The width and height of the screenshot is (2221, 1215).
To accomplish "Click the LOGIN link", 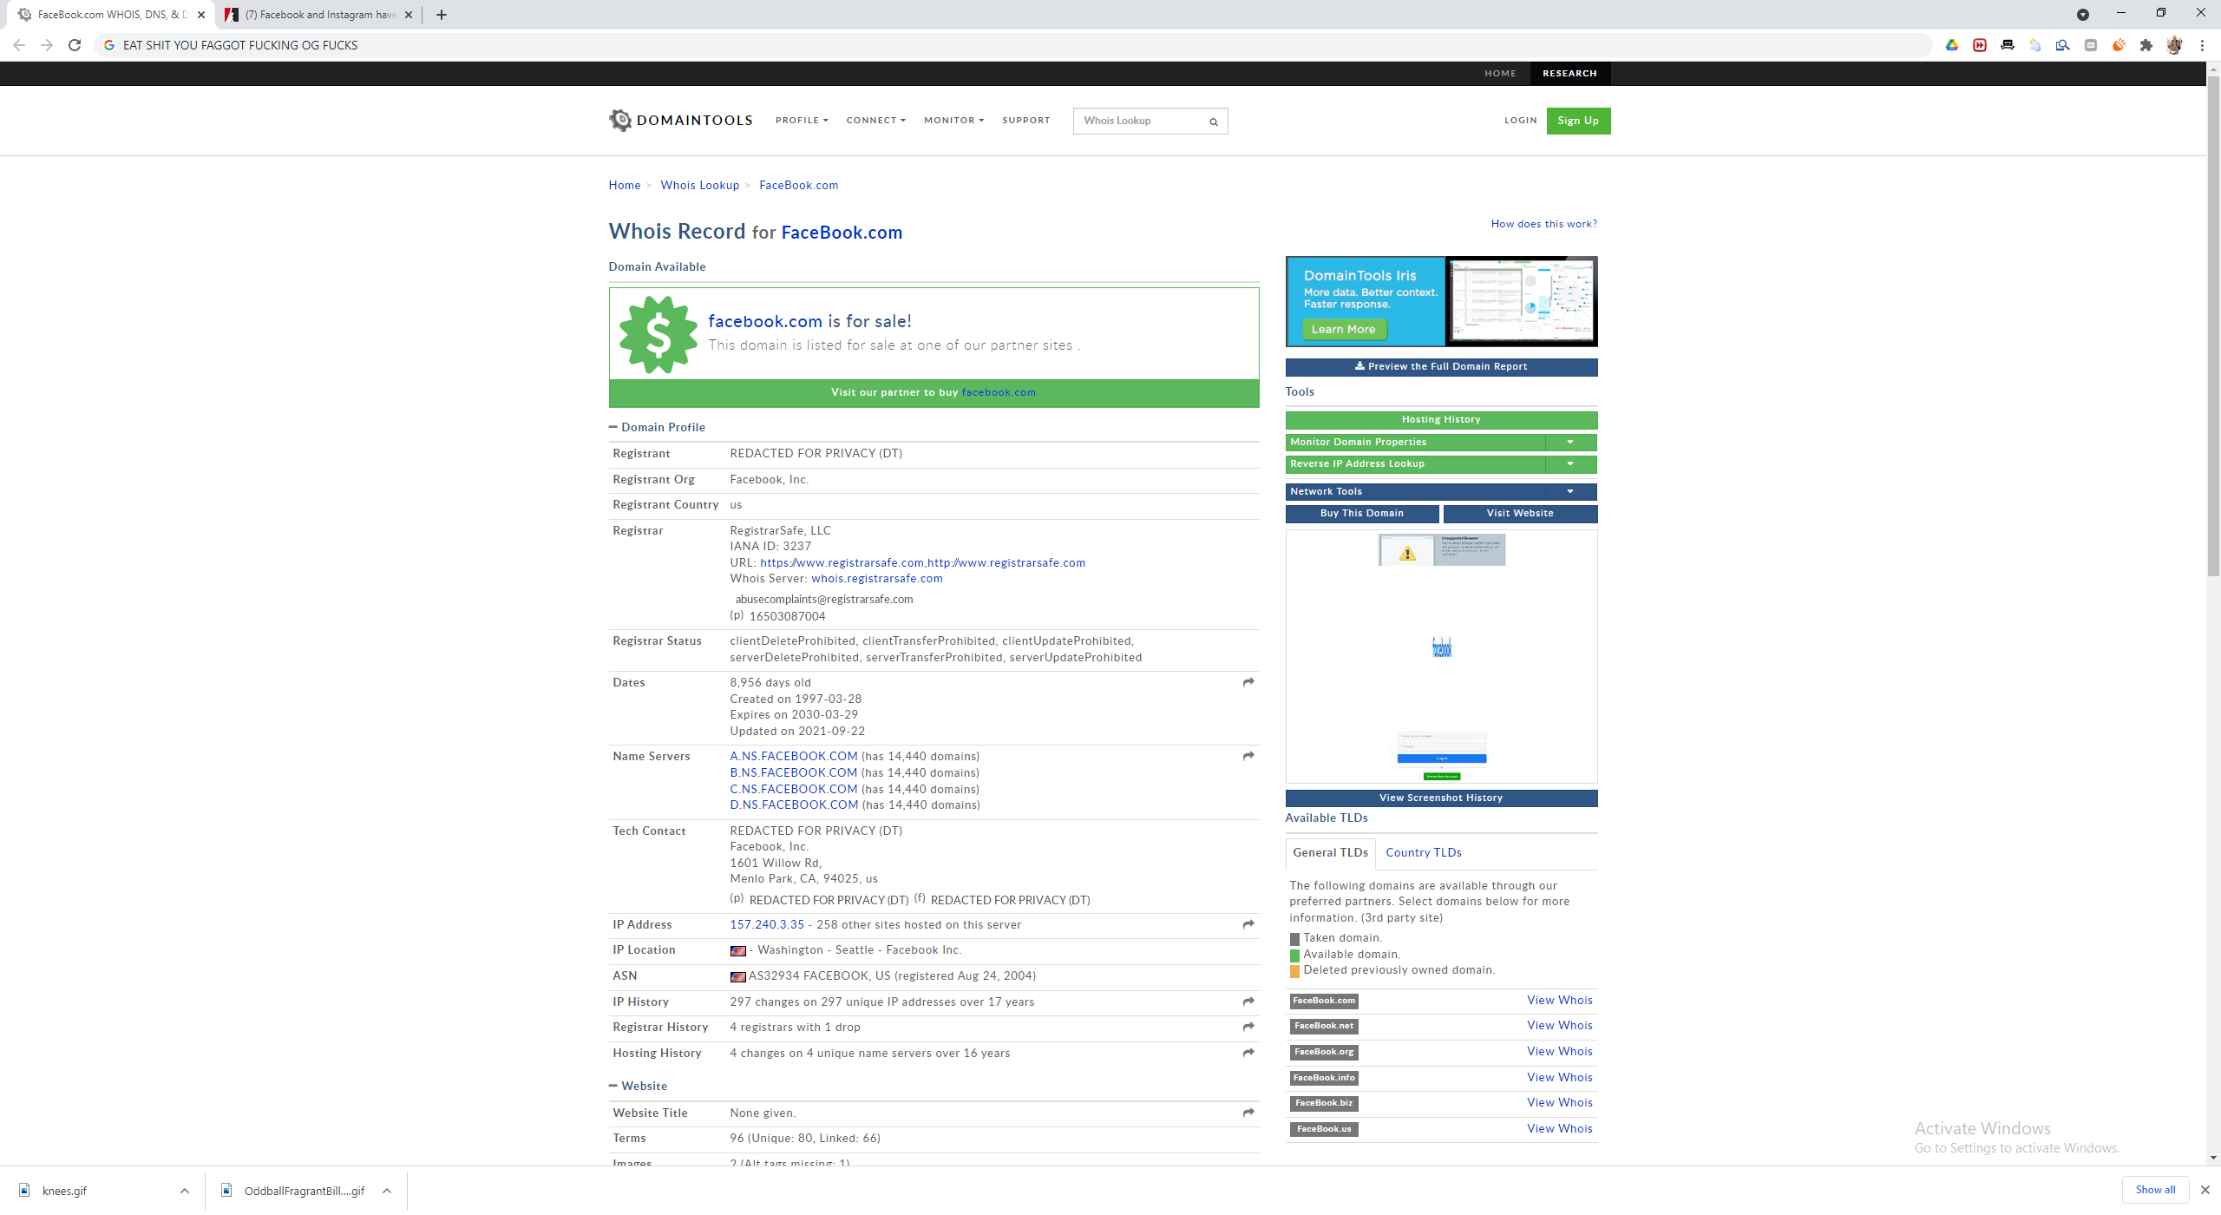I will click(x=1521, y=121).
